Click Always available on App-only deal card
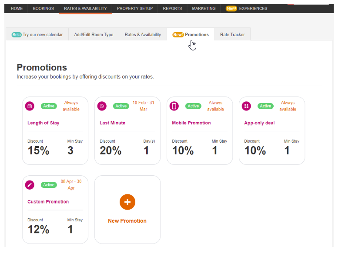The height and width of the screenshot is (257, 345). pyautogui.click(x=288, y=106)
